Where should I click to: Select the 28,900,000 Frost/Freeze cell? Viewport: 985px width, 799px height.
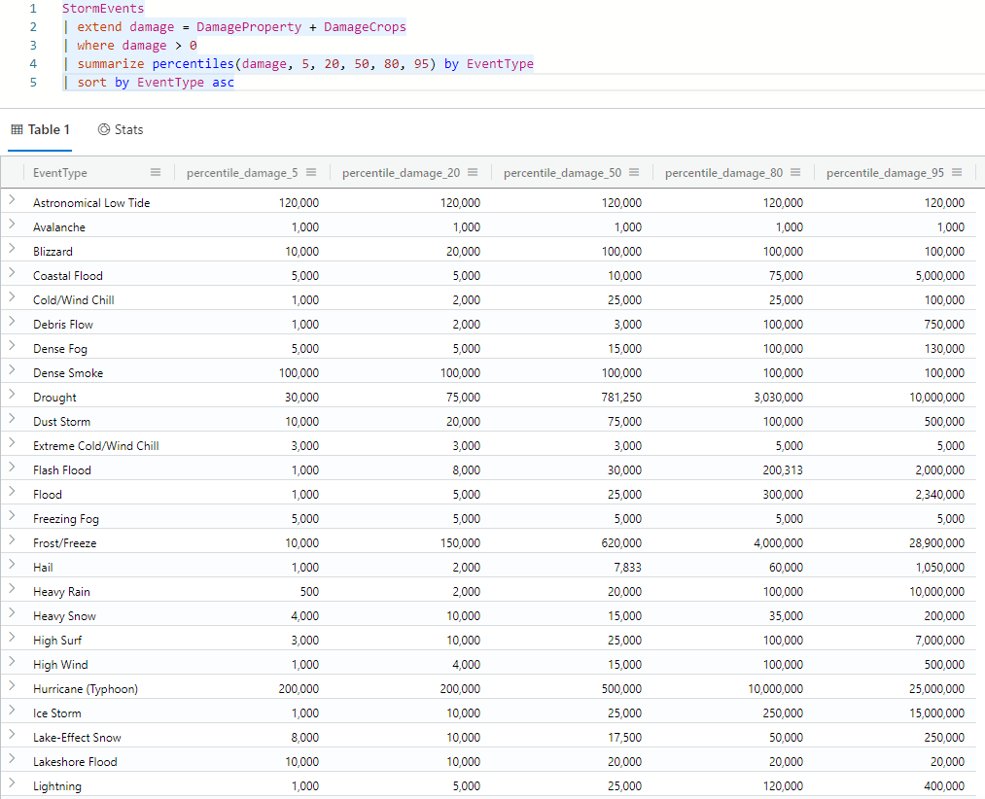pyautogui.click(x=936, y=542)
